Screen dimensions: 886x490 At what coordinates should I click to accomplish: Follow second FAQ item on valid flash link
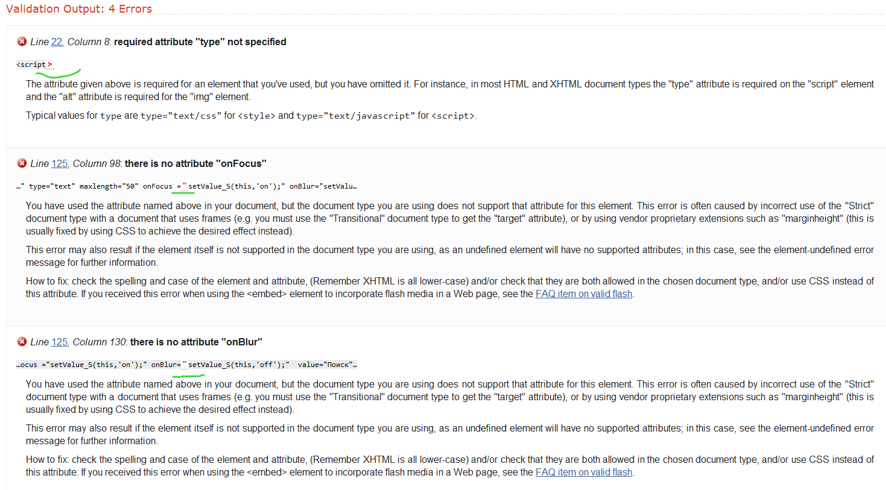tap(584, 472)
